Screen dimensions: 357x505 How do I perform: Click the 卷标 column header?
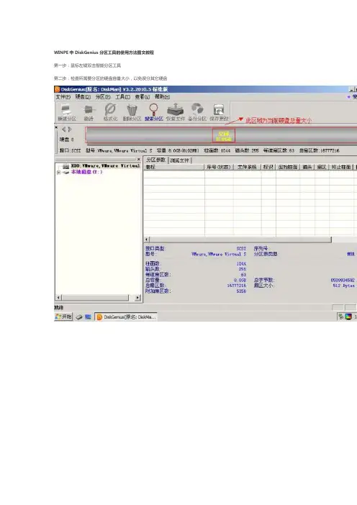pos(174,167)
